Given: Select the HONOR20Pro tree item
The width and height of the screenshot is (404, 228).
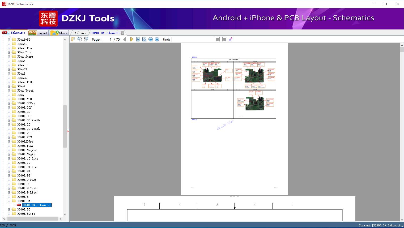Looking at the screenshot, I should 25,141.
